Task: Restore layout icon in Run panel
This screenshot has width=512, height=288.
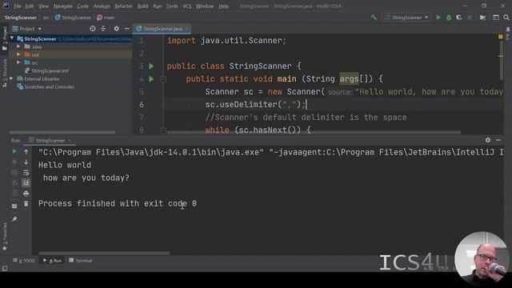Action: click(x=14, y=206)
